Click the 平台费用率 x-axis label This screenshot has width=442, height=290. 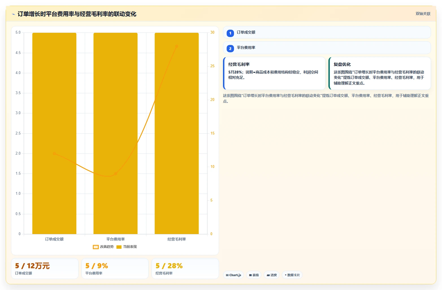(x=115, y=239)
